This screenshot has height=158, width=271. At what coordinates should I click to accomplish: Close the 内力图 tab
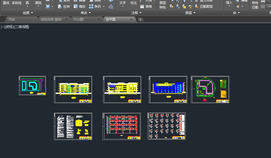pyautogui.click(x=99, y=19)
